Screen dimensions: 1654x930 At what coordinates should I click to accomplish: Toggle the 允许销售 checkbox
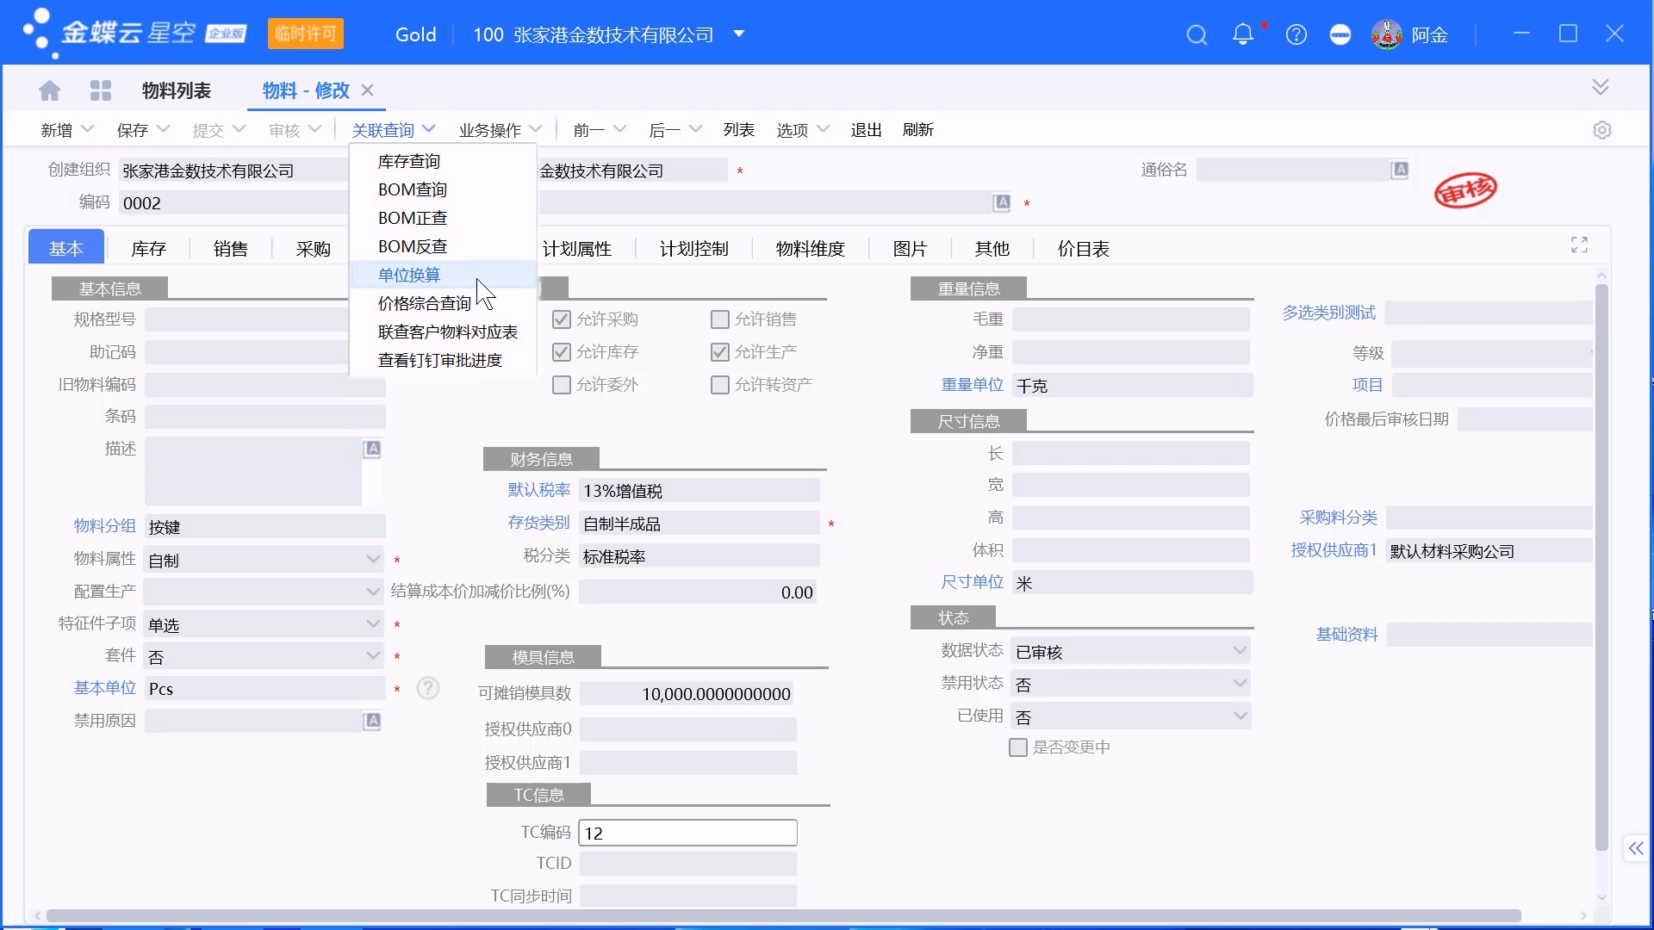pyautogui.click(x=720, y=319)
